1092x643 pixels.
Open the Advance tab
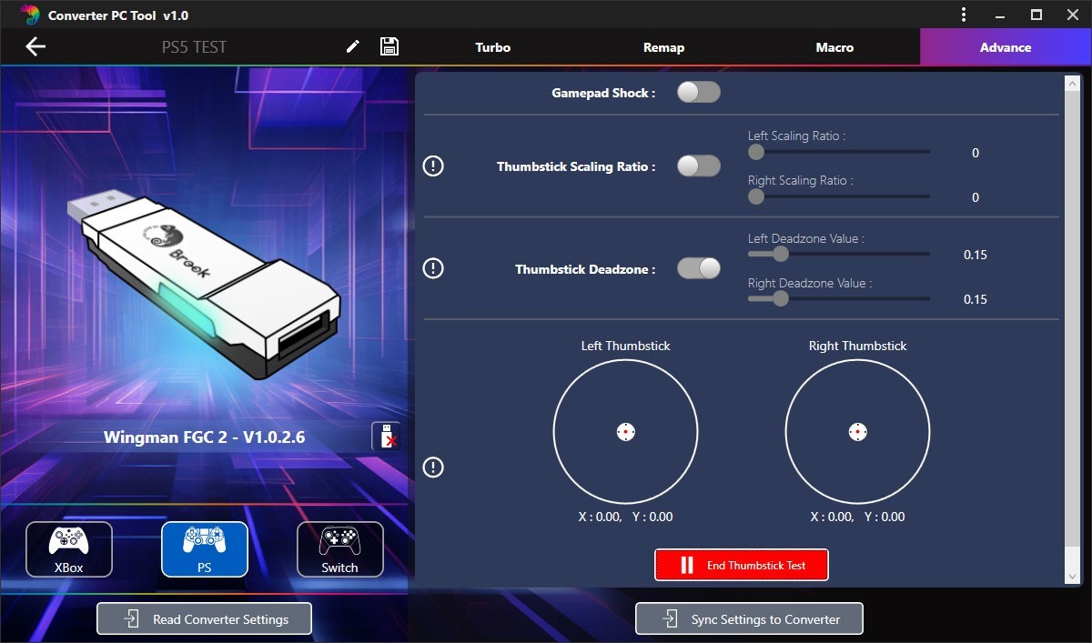click(x=1006, y=47)
